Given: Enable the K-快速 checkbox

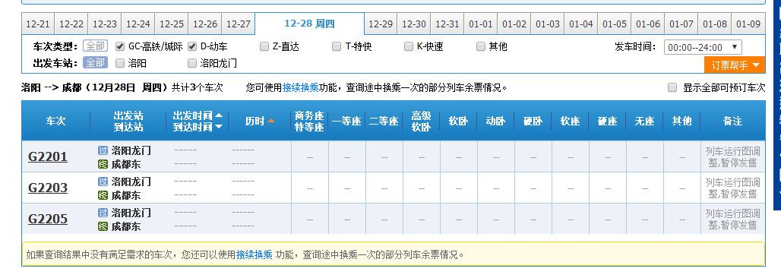Looking at the screenshot, I should [409, 47].
